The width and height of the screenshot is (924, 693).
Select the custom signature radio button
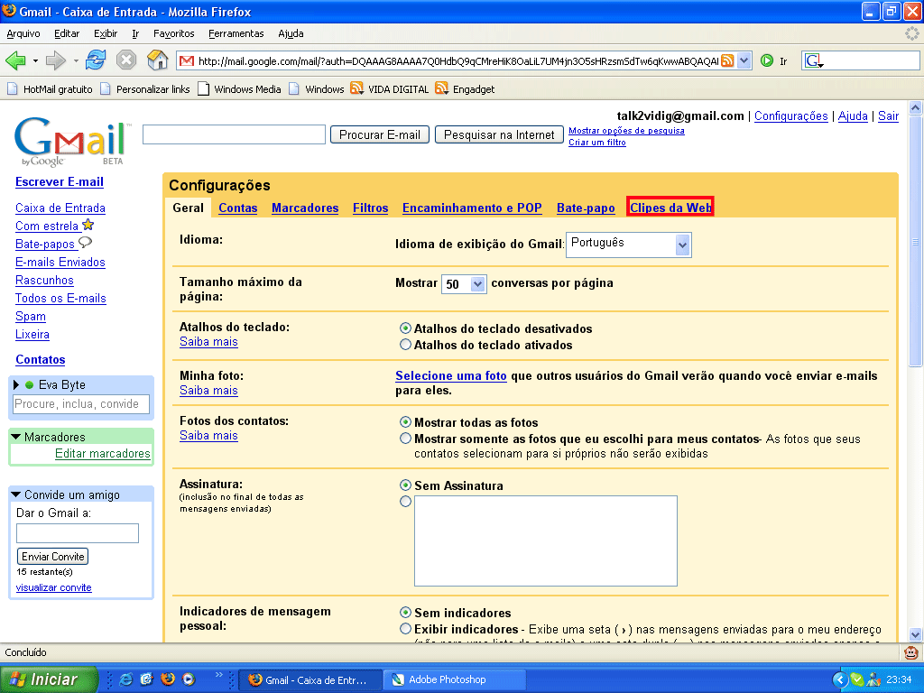pyautogui.click(x=405, y=502)
